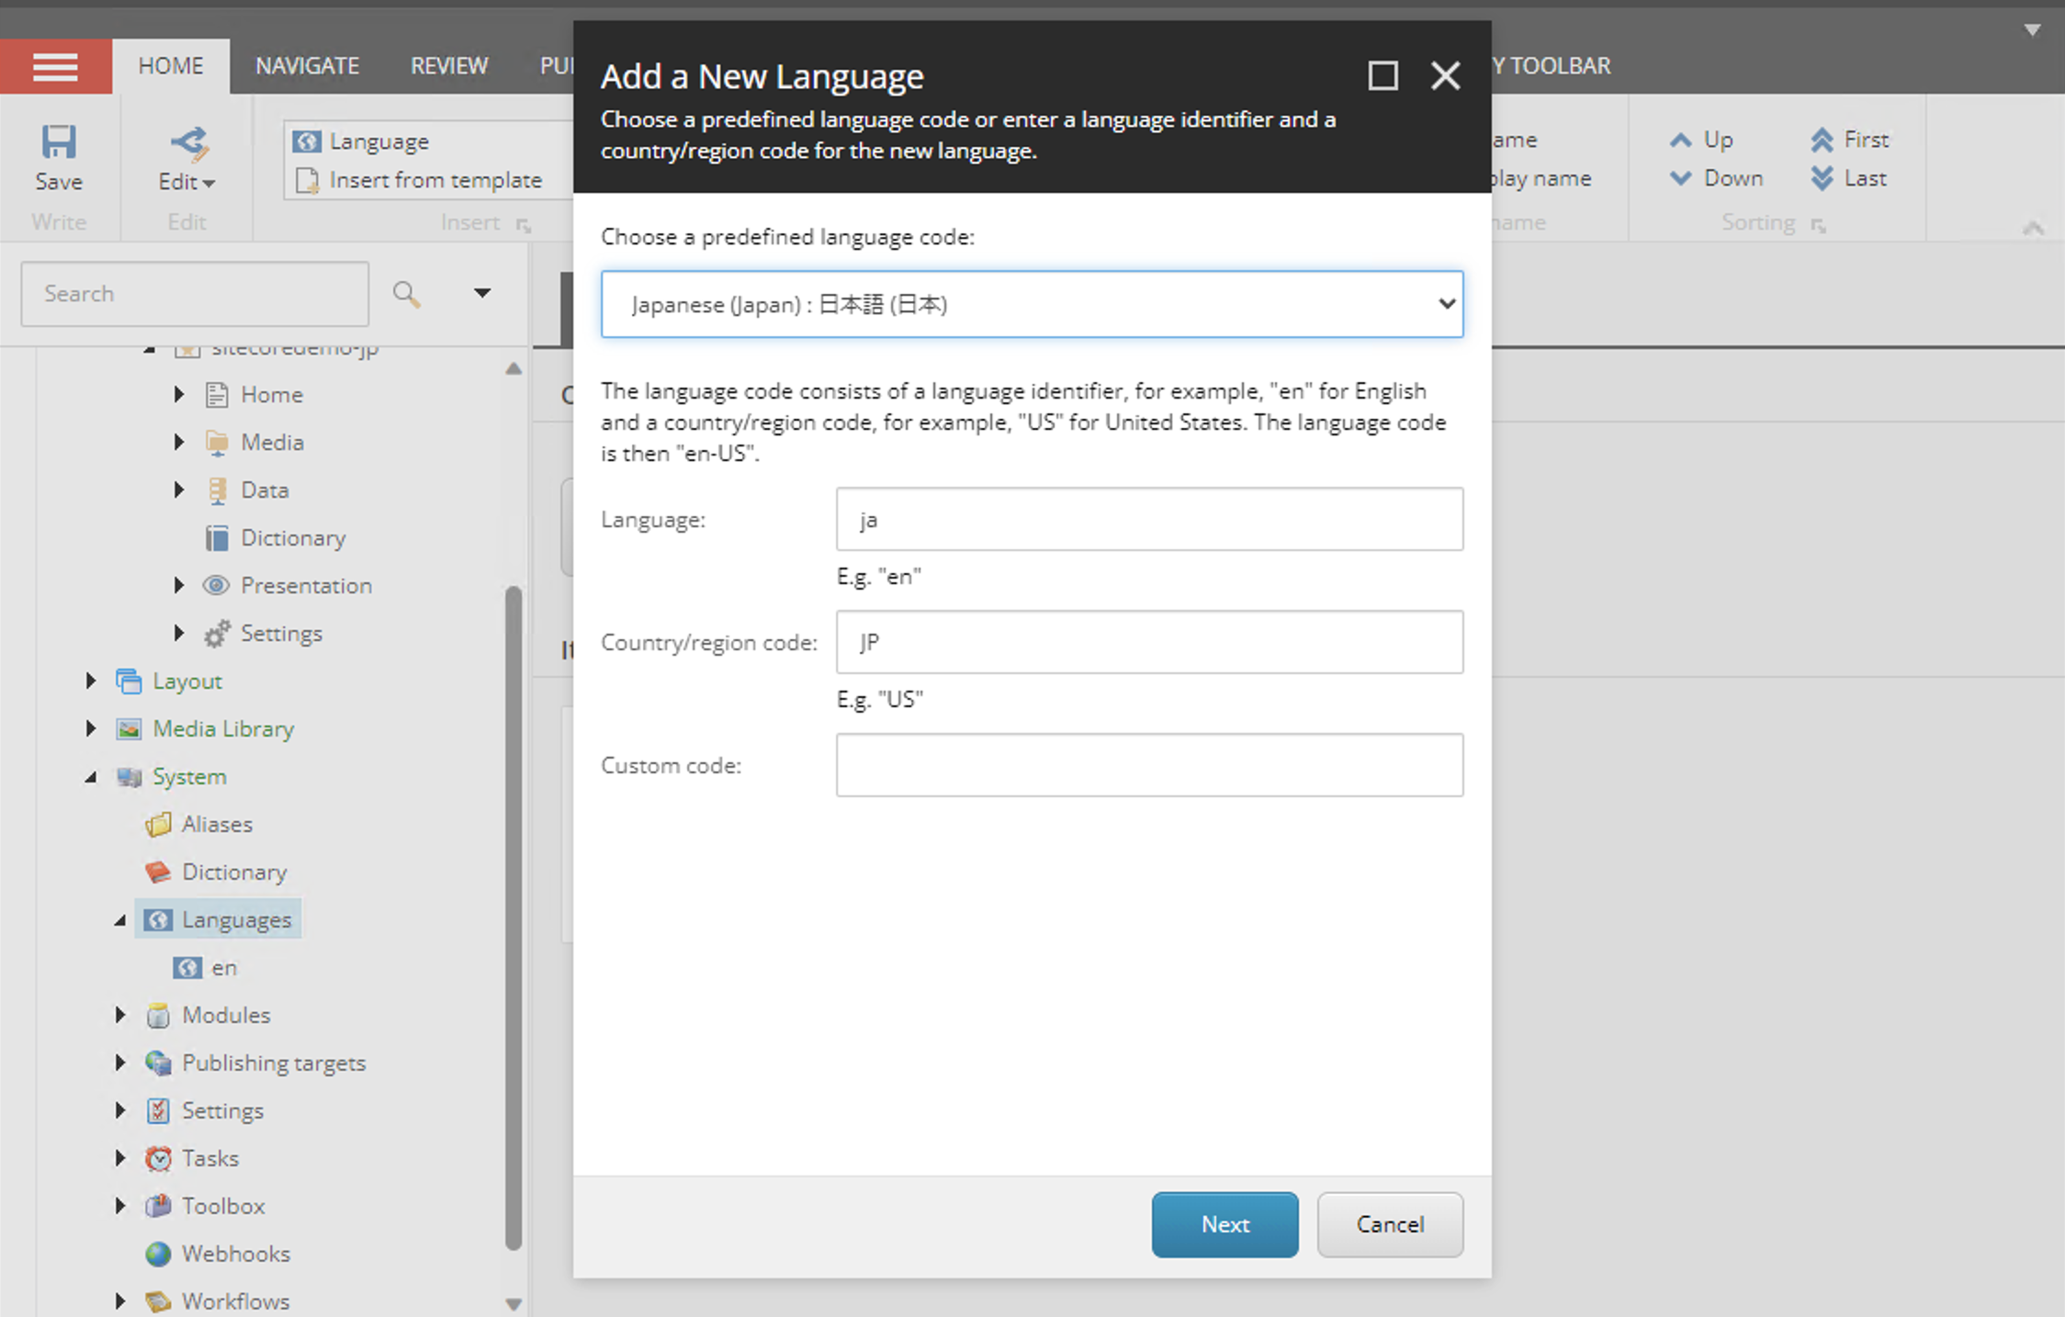Viewport: 2065px width, 1317px height.
Task: Switch to the REVIEW ribbon tab
Action: (x=448, y=66)
